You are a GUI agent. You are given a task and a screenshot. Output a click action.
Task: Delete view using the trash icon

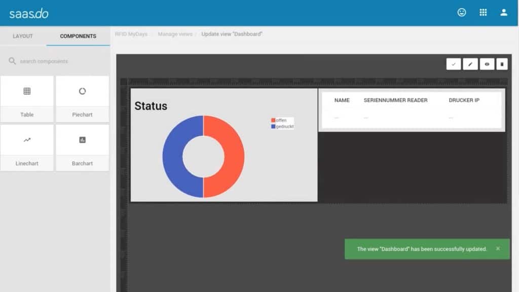click(x=502, y=64)
